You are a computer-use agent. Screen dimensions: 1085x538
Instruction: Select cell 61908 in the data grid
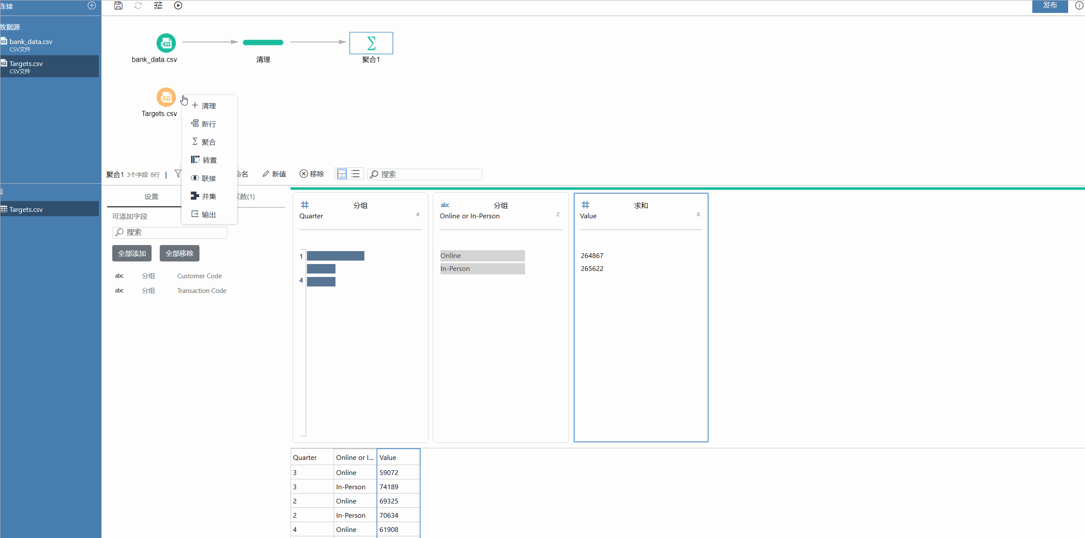tap(399, 529)
